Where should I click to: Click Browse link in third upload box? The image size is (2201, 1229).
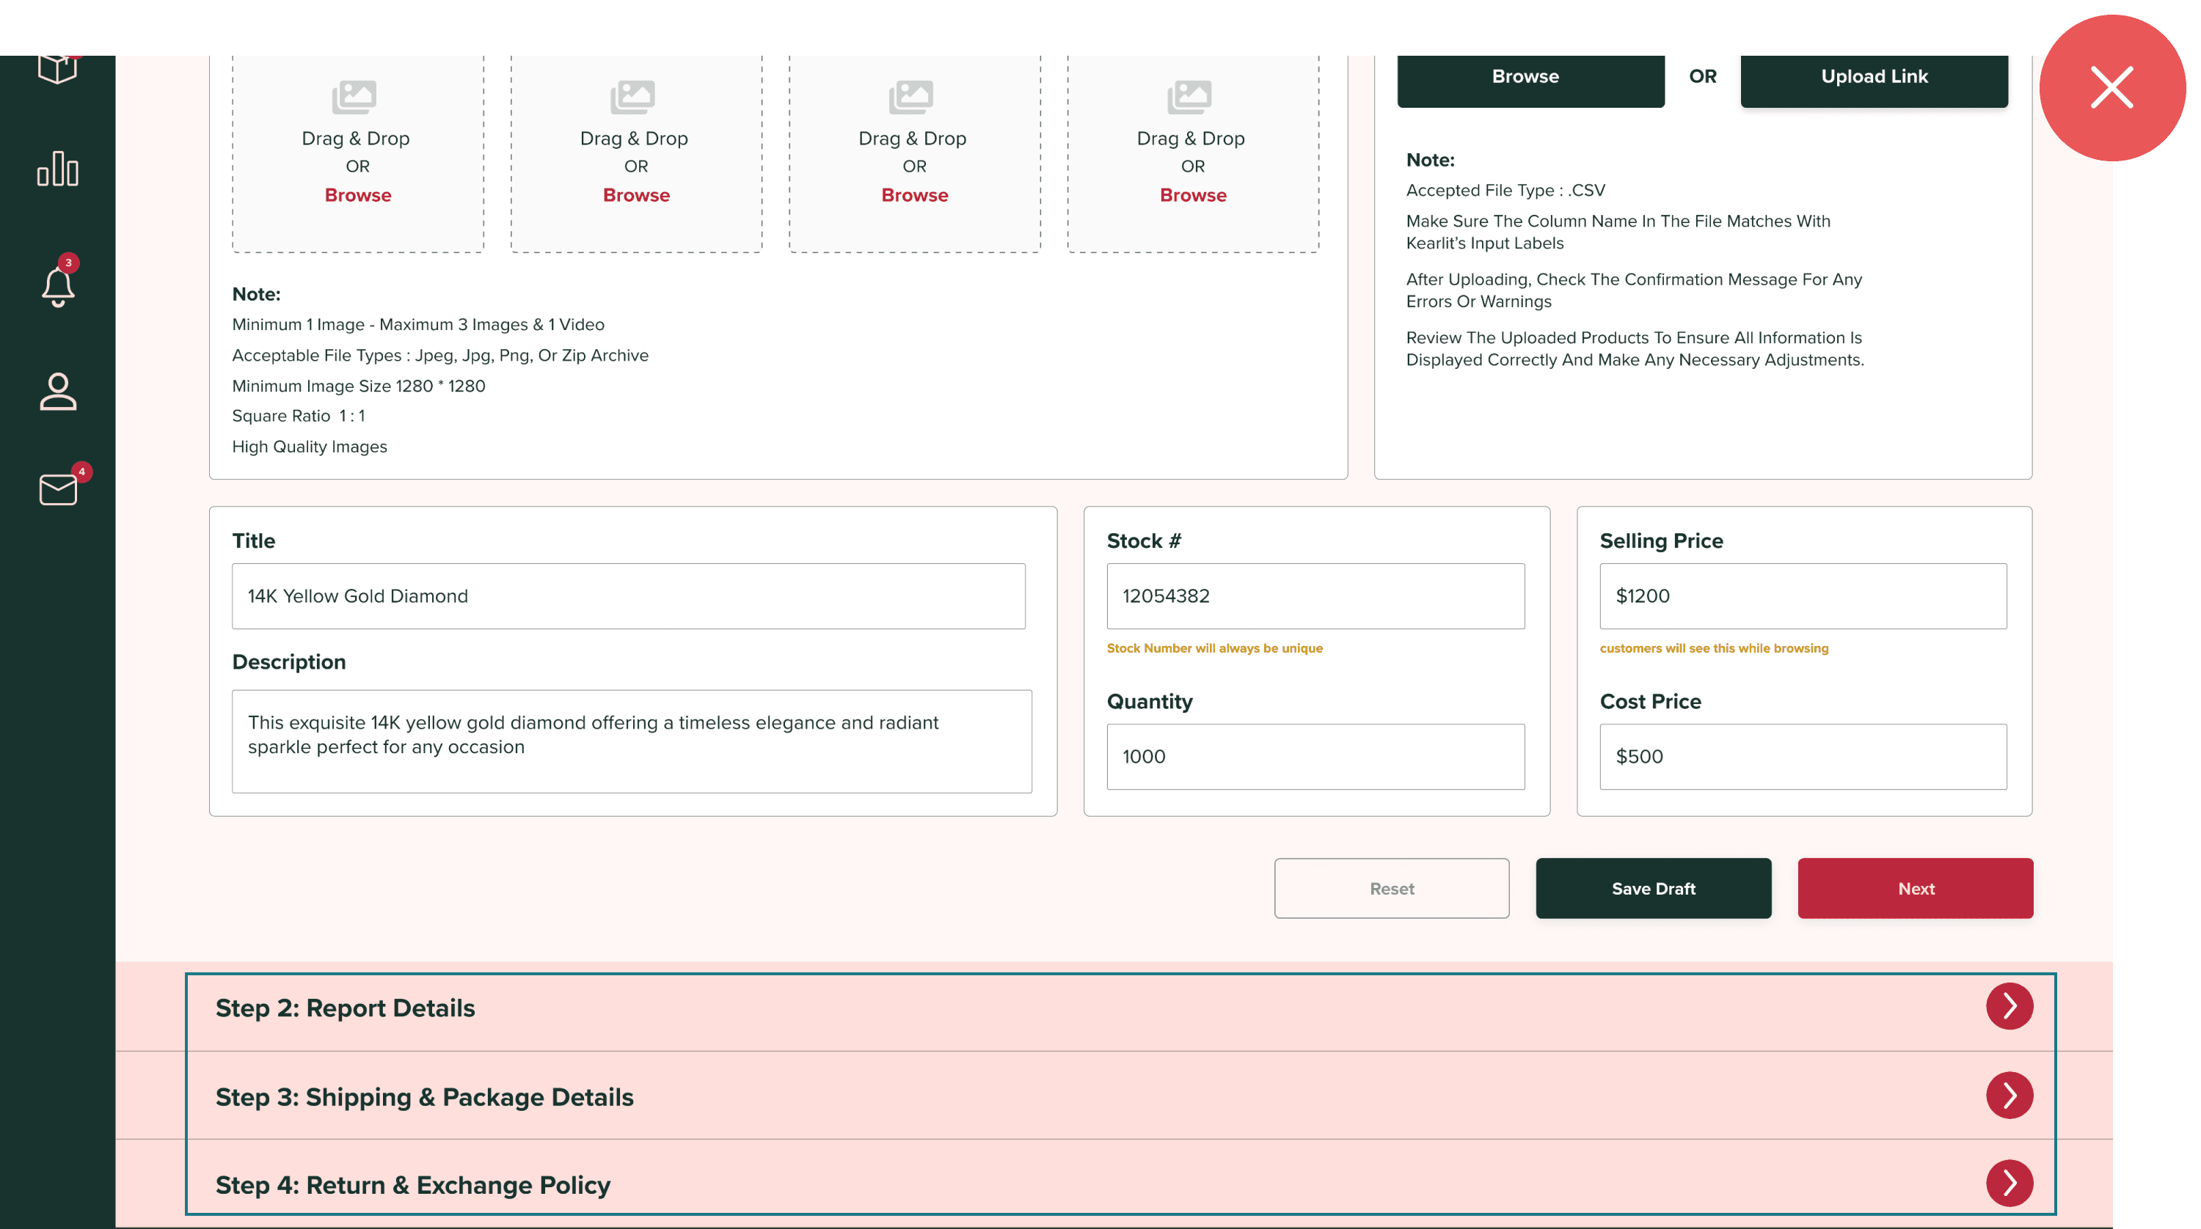point(914,195)
